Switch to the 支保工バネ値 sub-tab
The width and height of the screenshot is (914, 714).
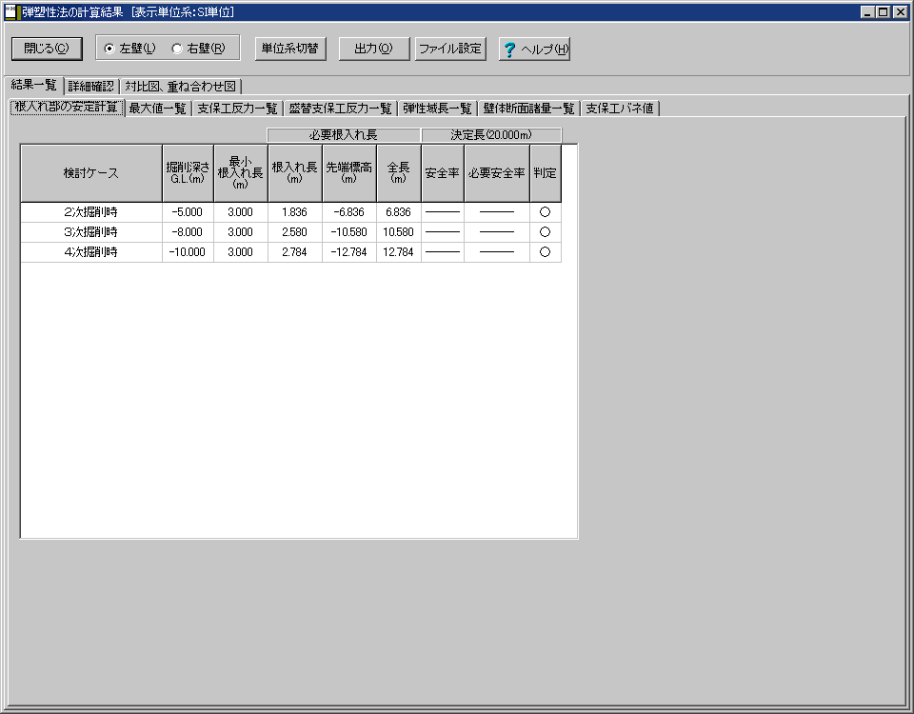[619, 109]
